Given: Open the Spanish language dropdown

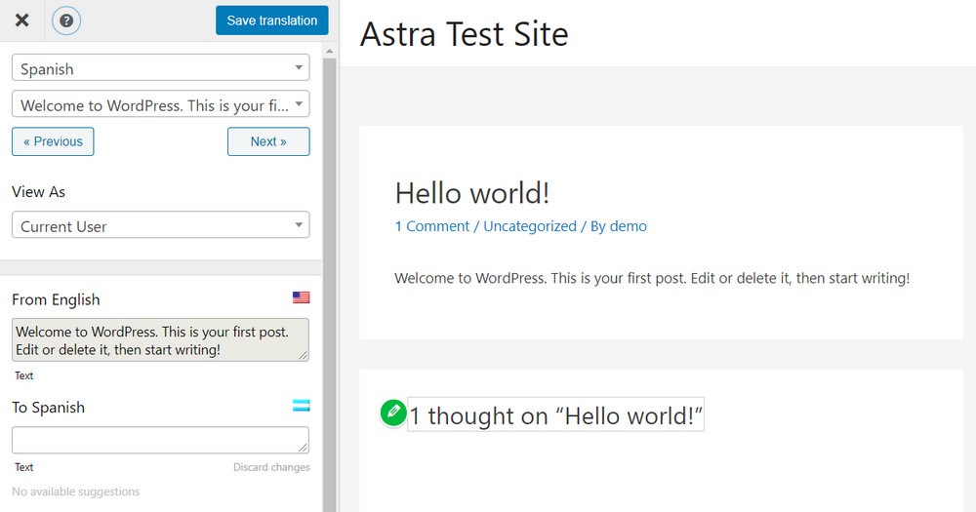Looking at the screenshot, I should [x=161, y=68].
